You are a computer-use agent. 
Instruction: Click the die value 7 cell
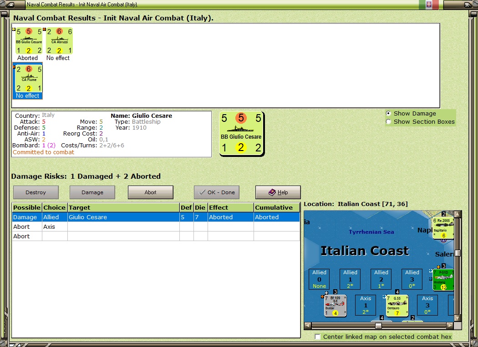(200, 217)
